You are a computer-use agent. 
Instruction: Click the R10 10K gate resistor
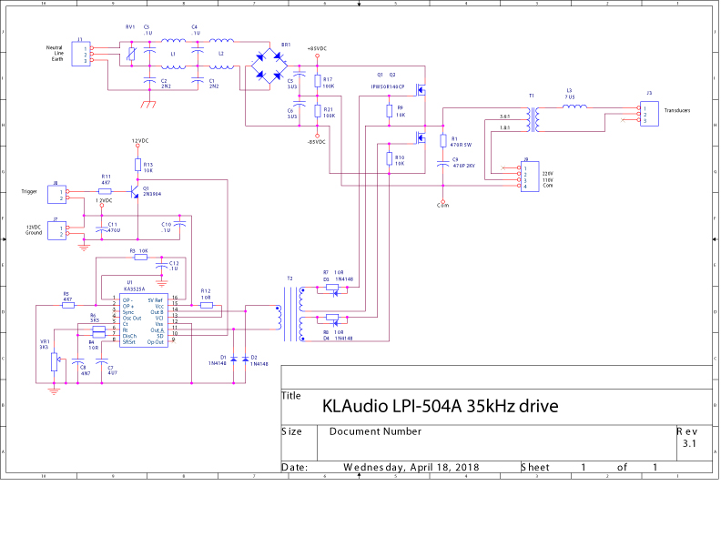click(389, 159)
